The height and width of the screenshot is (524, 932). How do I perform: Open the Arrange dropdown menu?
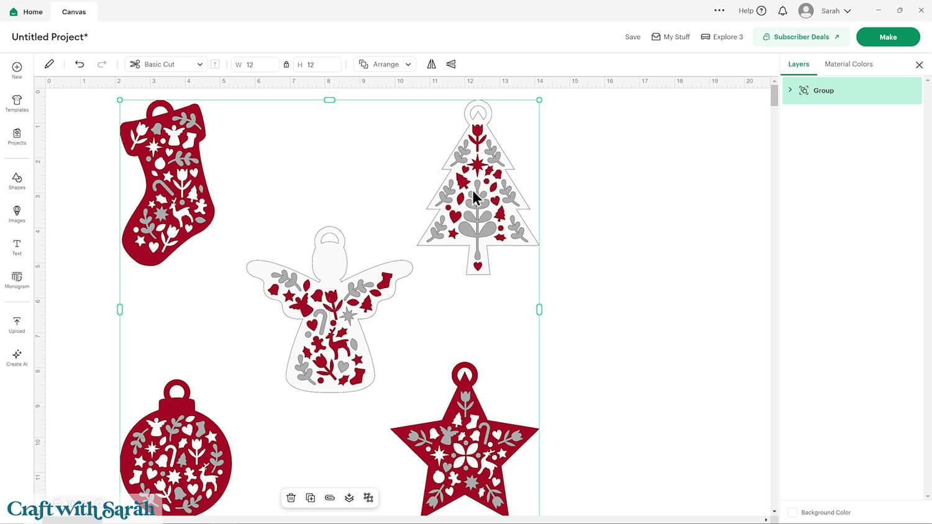pos(385,64)
